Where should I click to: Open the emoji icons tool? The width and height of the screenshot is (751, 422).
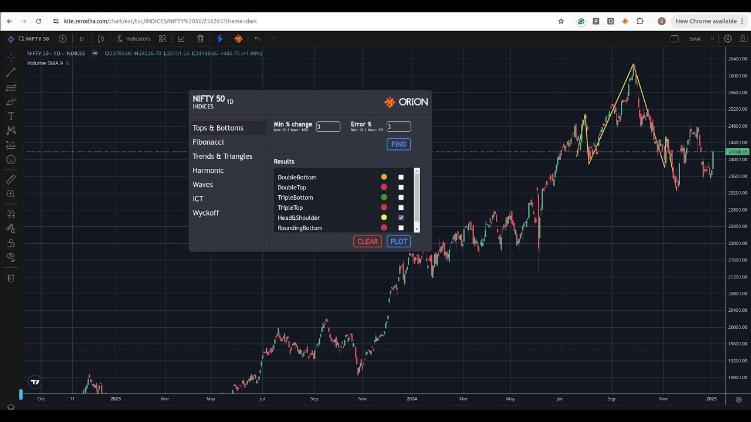pos(11,159)
